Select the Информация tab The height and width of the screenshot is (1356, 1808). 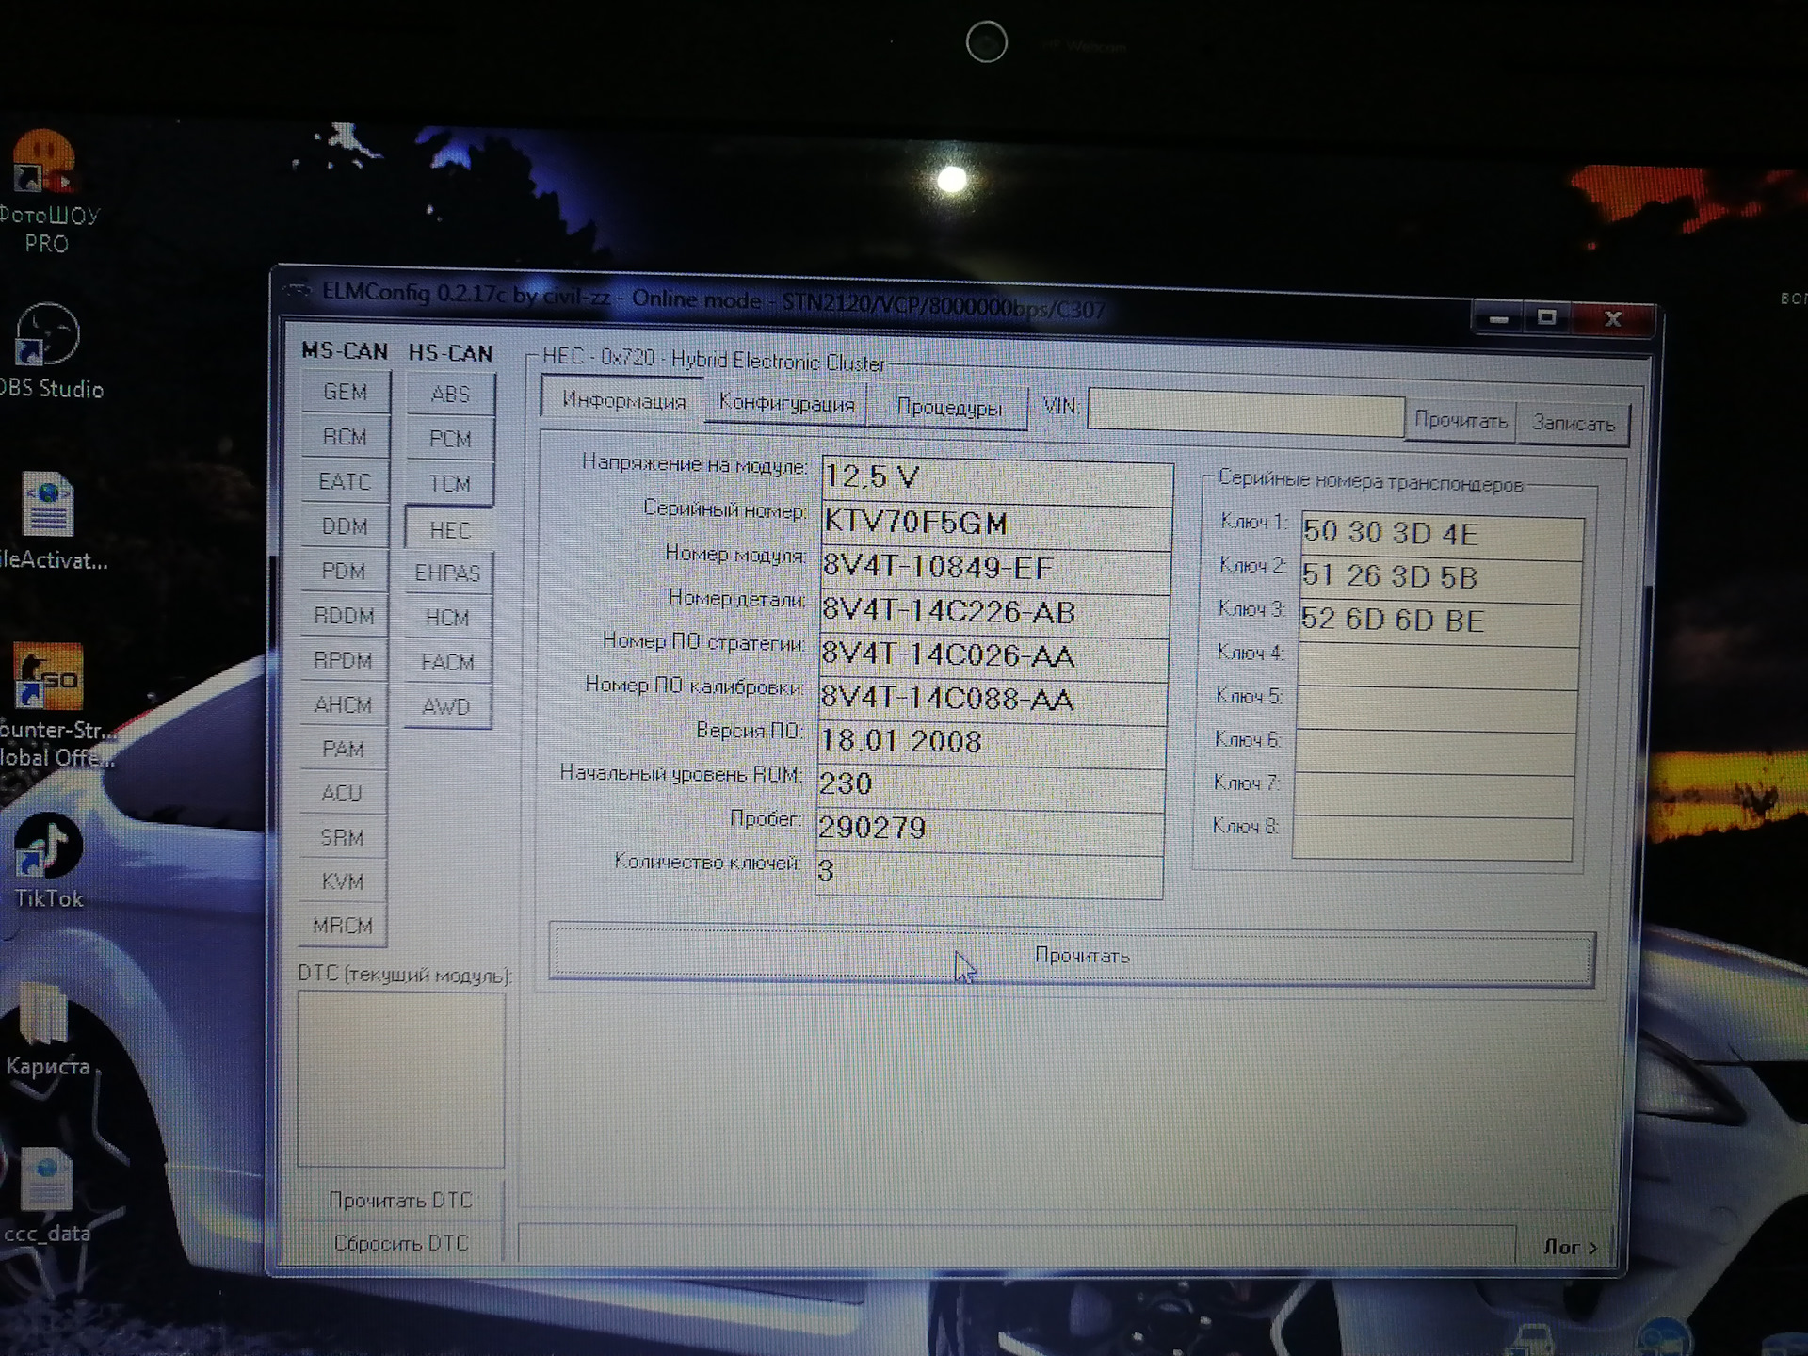(x=623, y=400)
